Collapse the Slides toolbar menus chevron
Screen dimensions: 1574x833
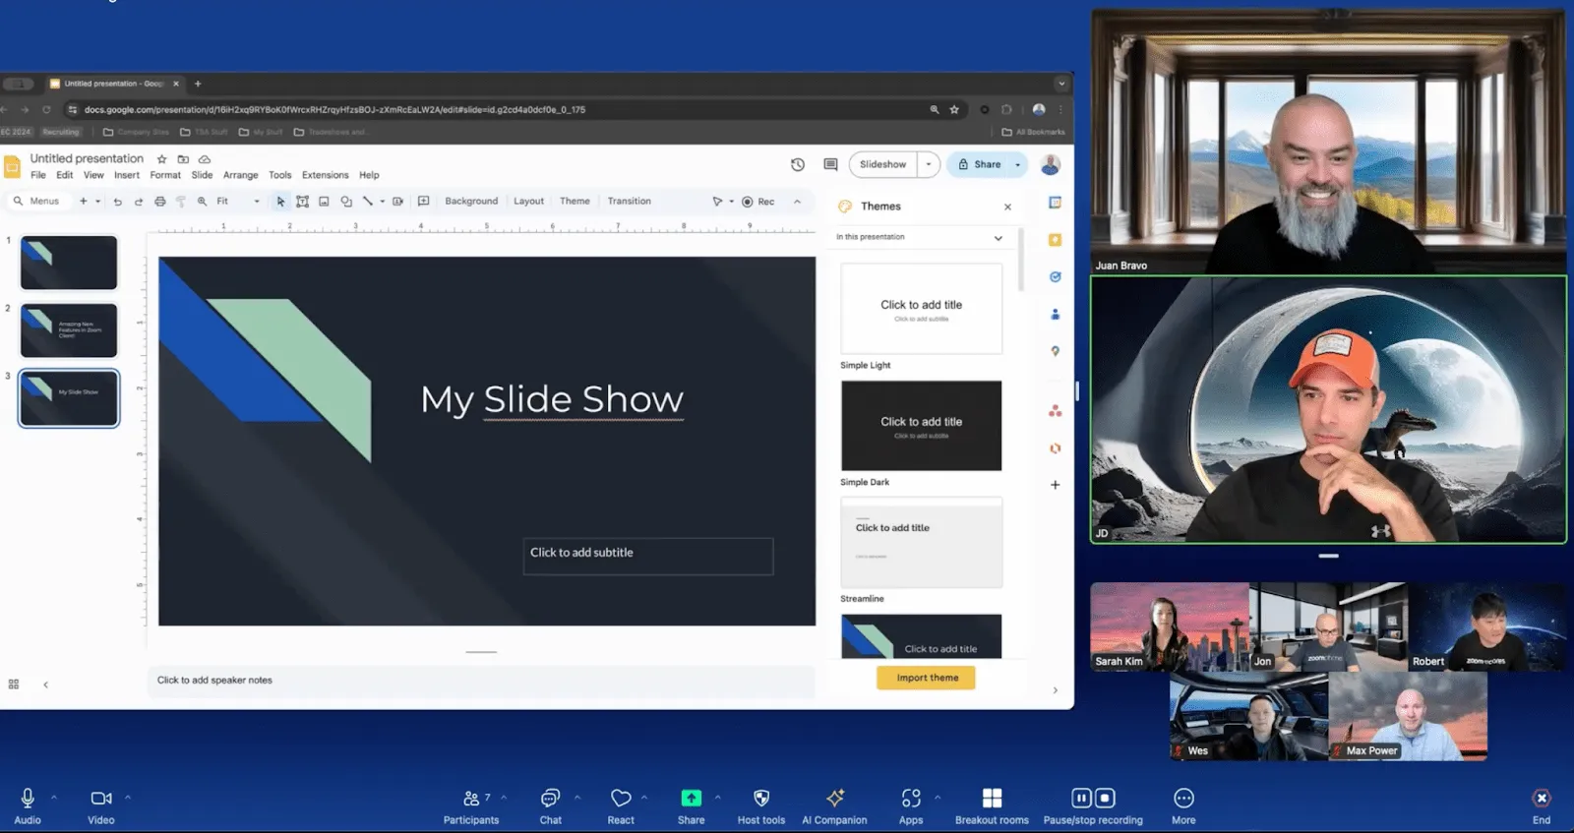[x=797, y=202]
